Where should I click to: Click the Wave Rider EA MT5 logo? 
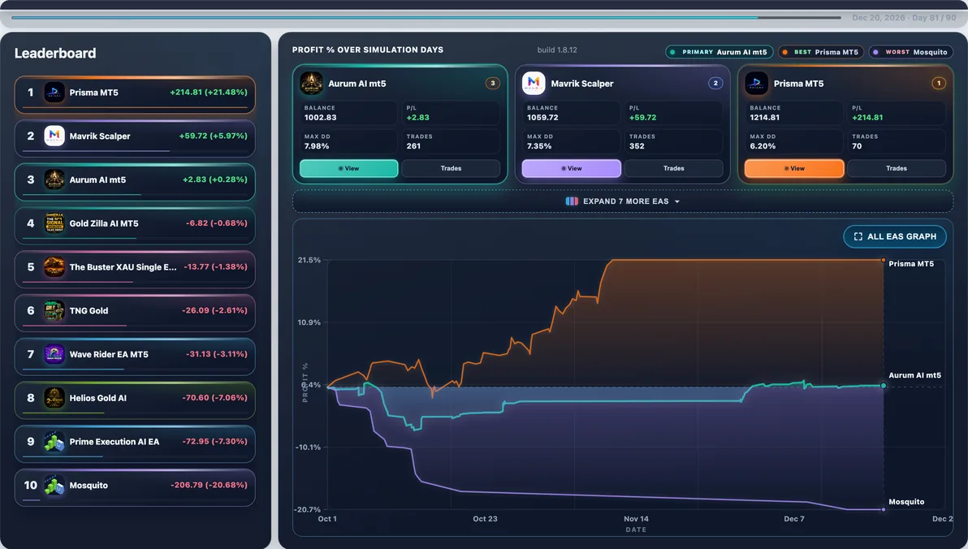click(54, 354)
